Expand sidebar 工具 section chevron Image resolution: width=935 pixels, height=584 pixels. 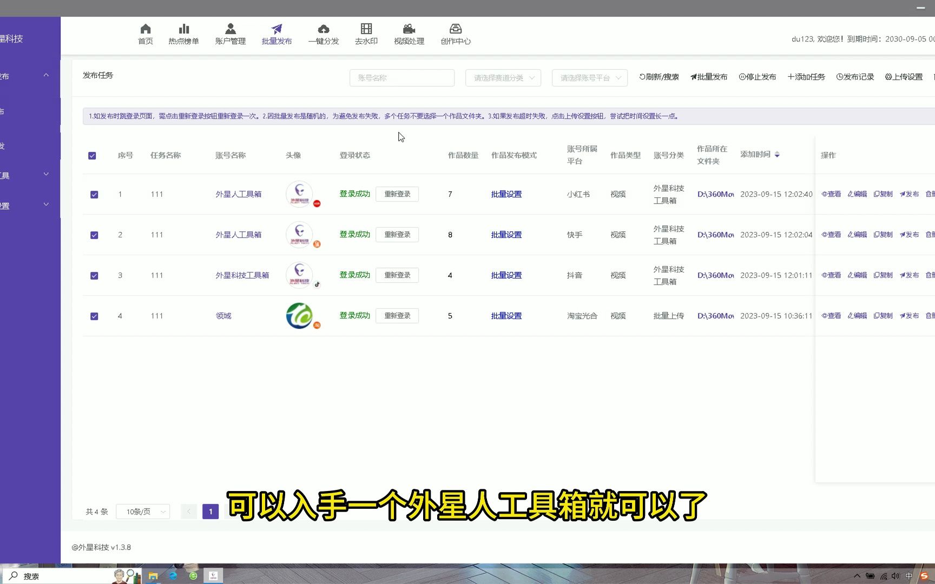pos(46,174)
